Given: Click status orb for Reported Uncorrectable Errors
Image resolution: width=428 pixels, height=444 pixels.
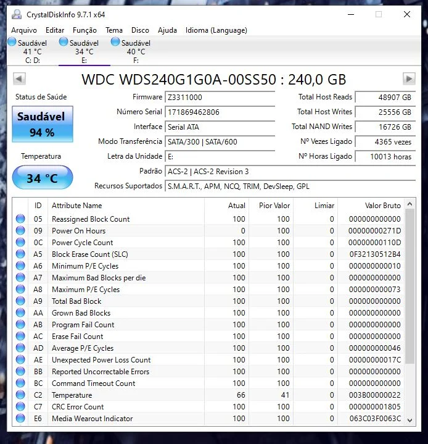Looking at the screenshot, I should coord(20,372).
